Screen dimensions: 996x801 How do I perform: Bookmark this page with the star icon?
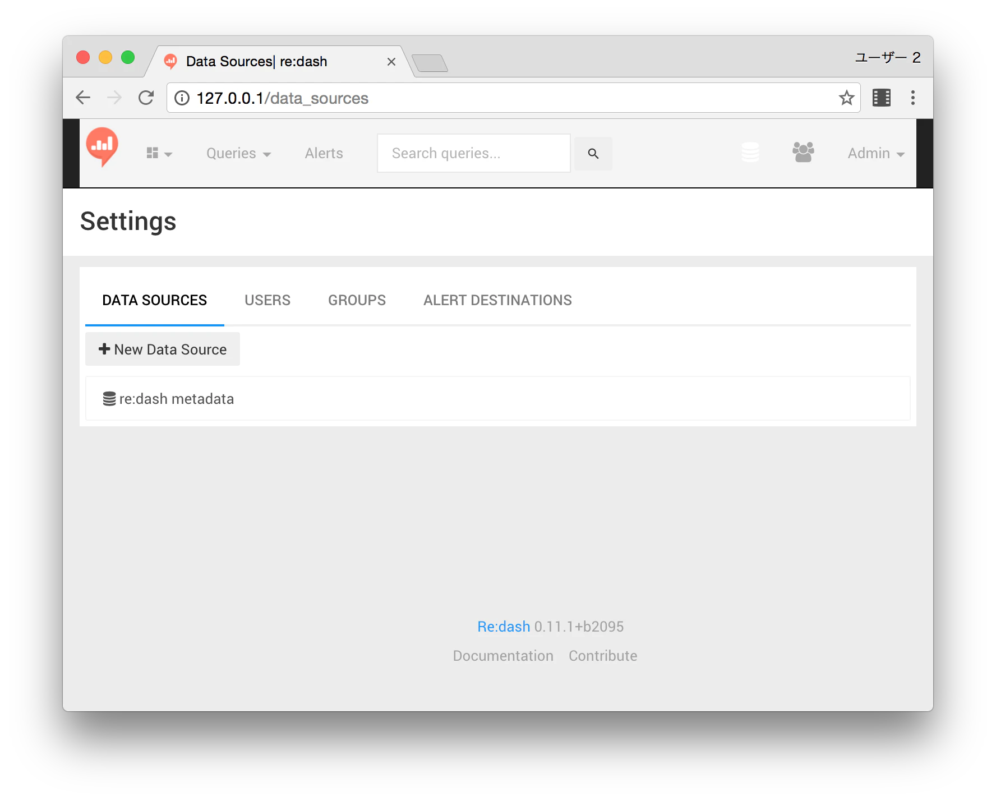(x=846, y=98)
